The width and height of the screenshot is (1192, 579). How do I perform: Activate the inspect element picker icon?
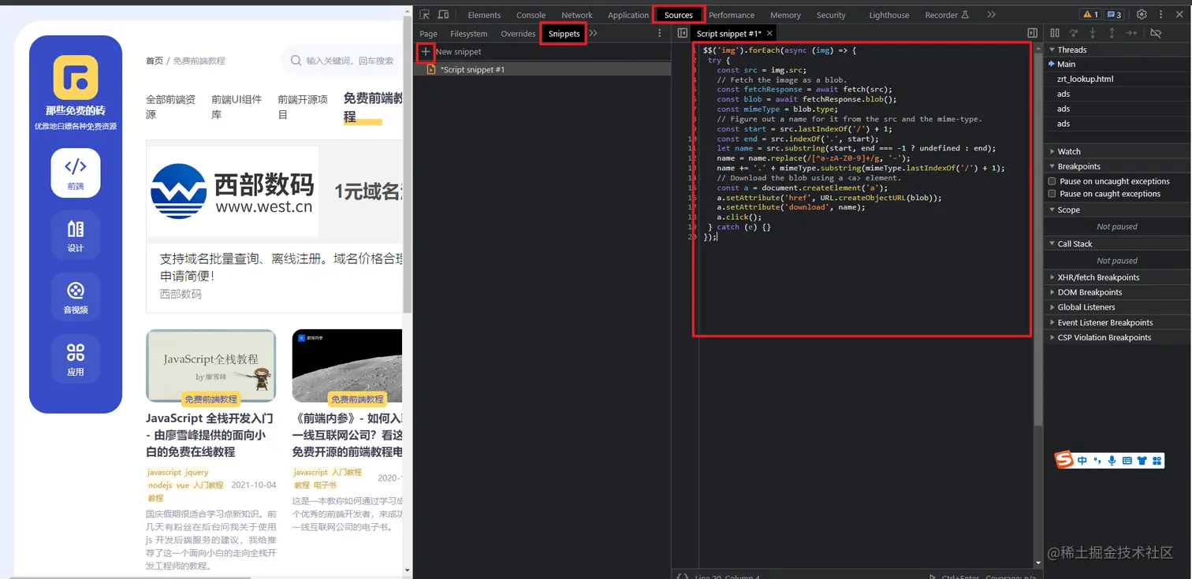click(x=425, y=14)
